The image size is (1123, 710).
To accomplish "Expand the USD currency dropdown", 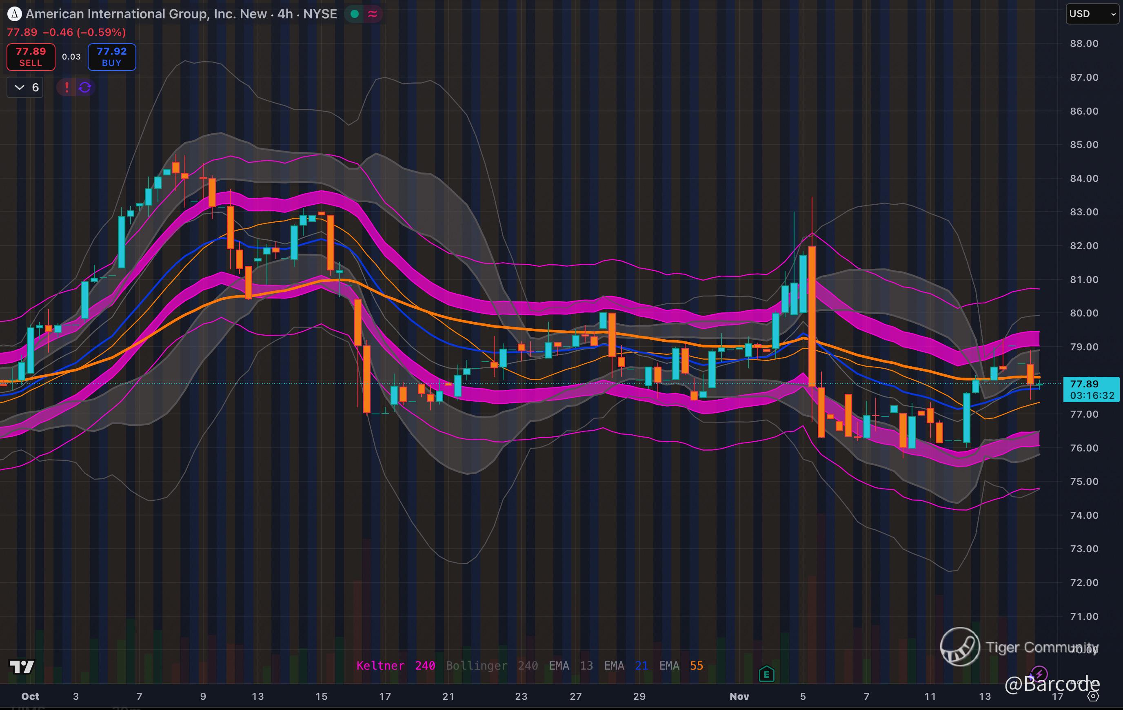I will coord(1092,14).
